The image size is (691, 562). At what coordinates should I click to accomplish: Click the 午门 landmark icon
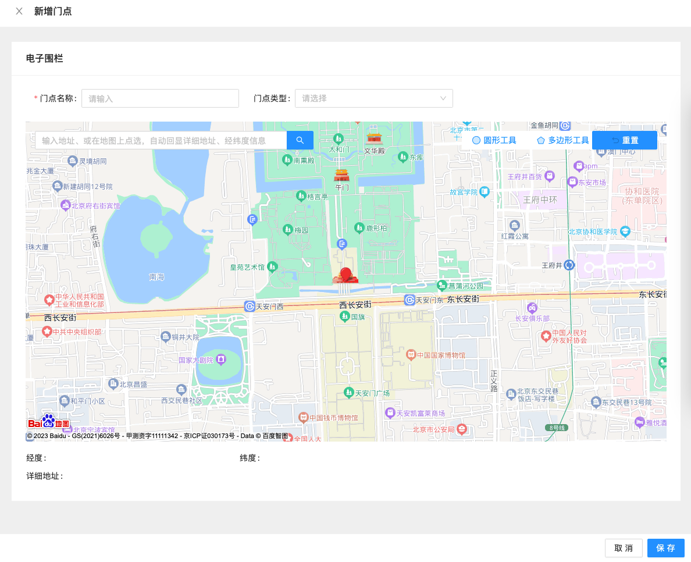click(341, 176)
